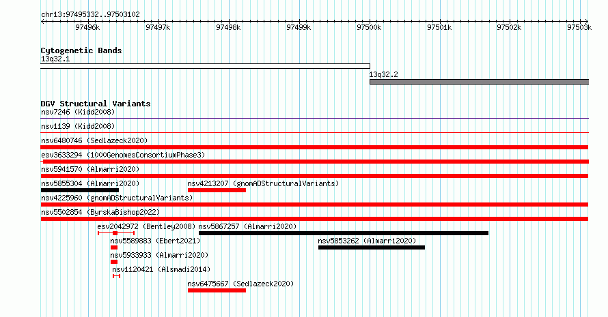Click the Cytogenetic Bands track title

[x=81, y=50]
